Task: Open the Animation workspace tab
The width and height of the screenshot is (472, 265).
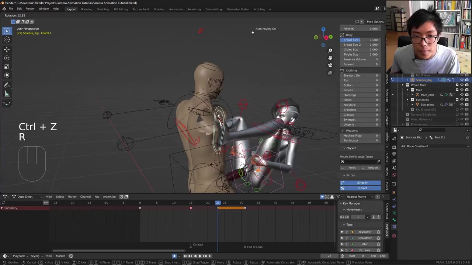Action: (176, 9)
